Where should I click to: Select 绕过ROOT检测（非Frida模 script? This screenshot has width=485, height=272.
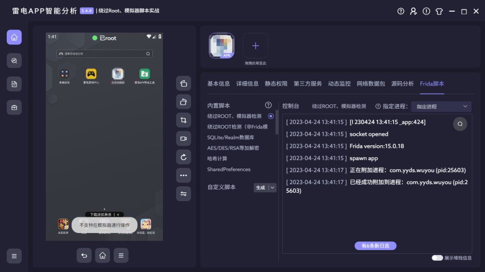[237, 127]
